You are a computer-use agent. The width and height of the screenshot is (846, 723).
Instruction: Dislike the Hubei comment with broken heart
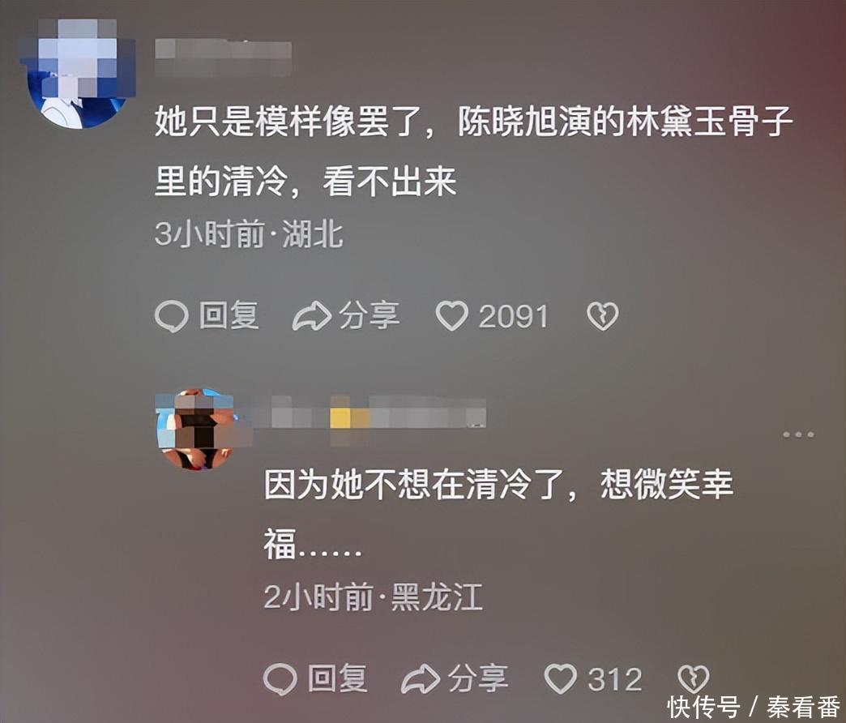[603, 316]
